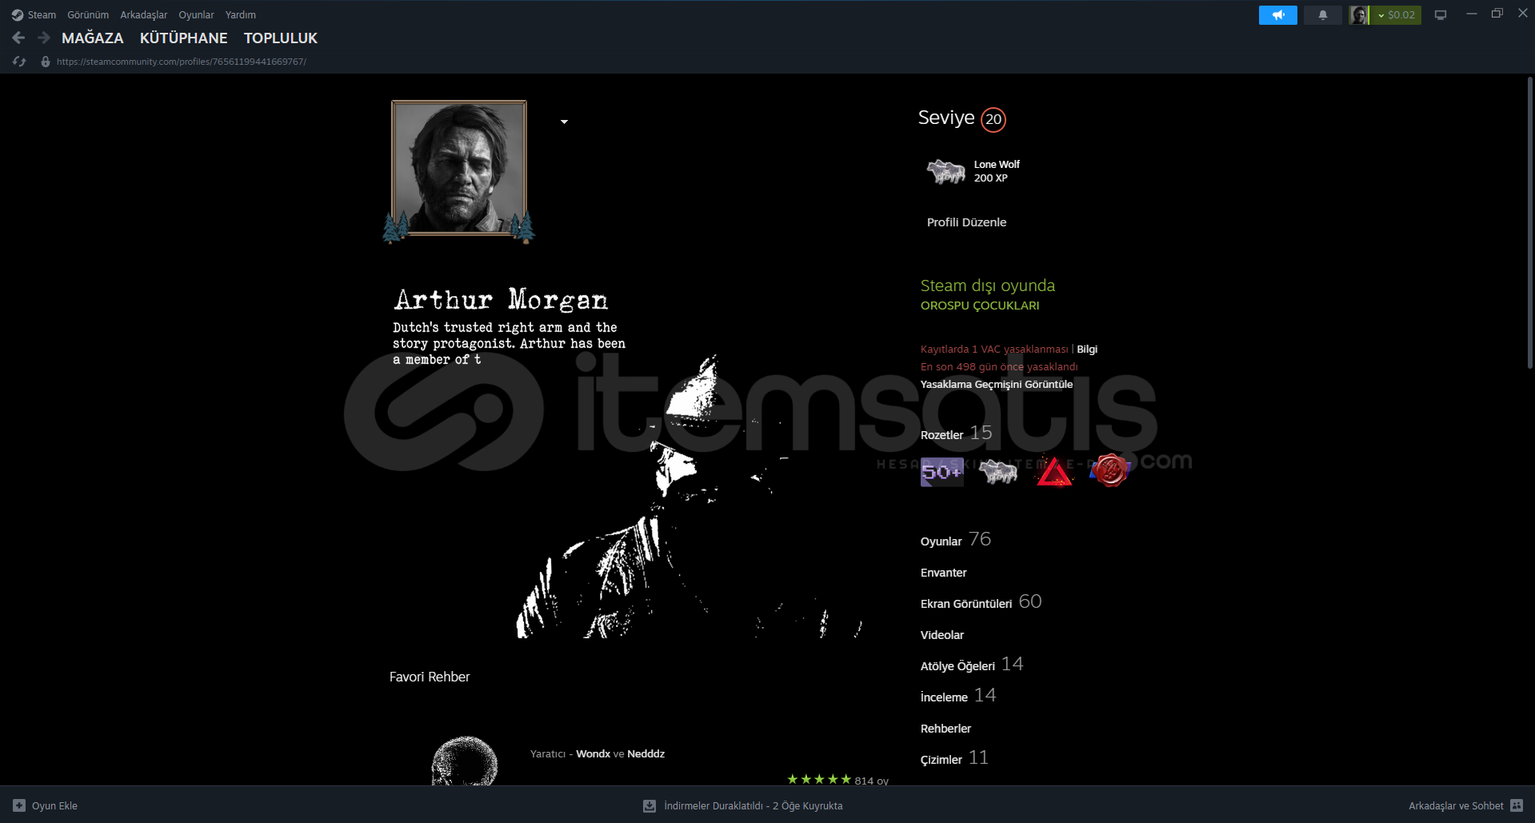Open the Yardım menu
Screen dimensions: 1535x823
pos(241,15)
